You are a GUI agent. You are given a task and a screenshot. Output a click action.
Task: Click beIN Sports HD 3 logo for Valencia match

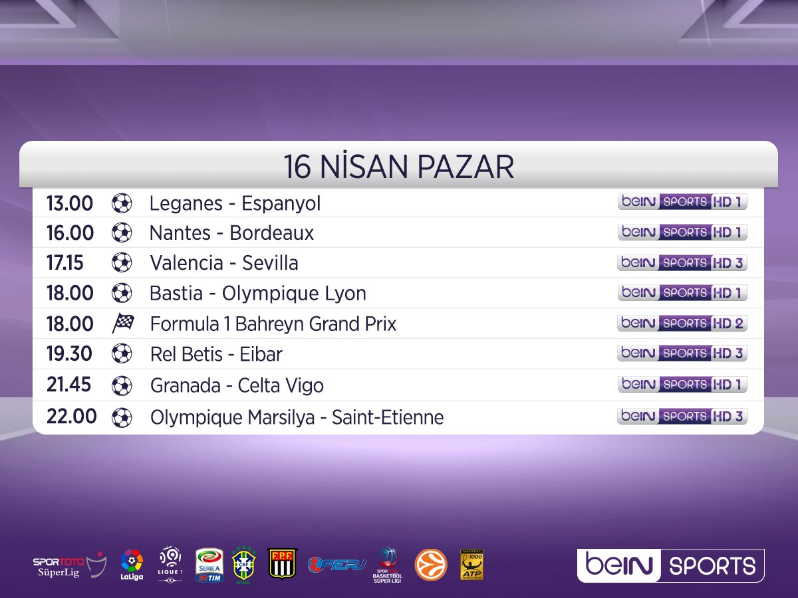click(x=682, y=262)
